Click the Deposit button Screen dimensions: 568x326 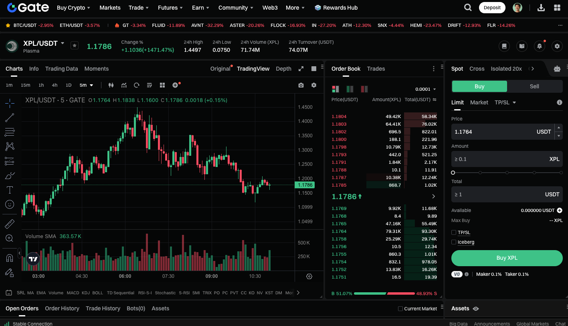coord(492,8)
